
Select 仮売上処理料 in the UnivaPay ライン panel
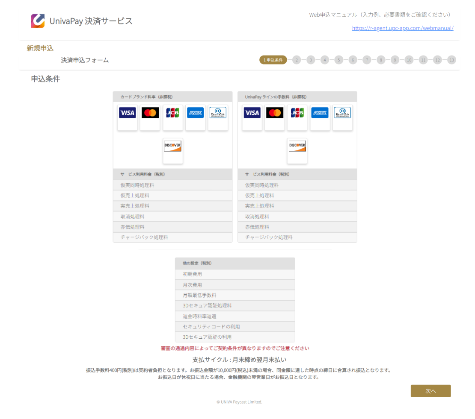[x=297, y=196]
